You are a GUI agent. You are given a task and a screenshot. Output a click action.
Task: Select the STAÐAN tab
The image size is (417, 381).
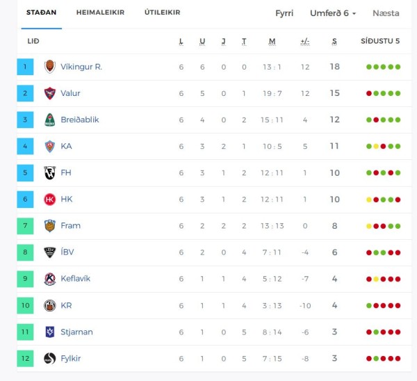[x=42, y=13]
